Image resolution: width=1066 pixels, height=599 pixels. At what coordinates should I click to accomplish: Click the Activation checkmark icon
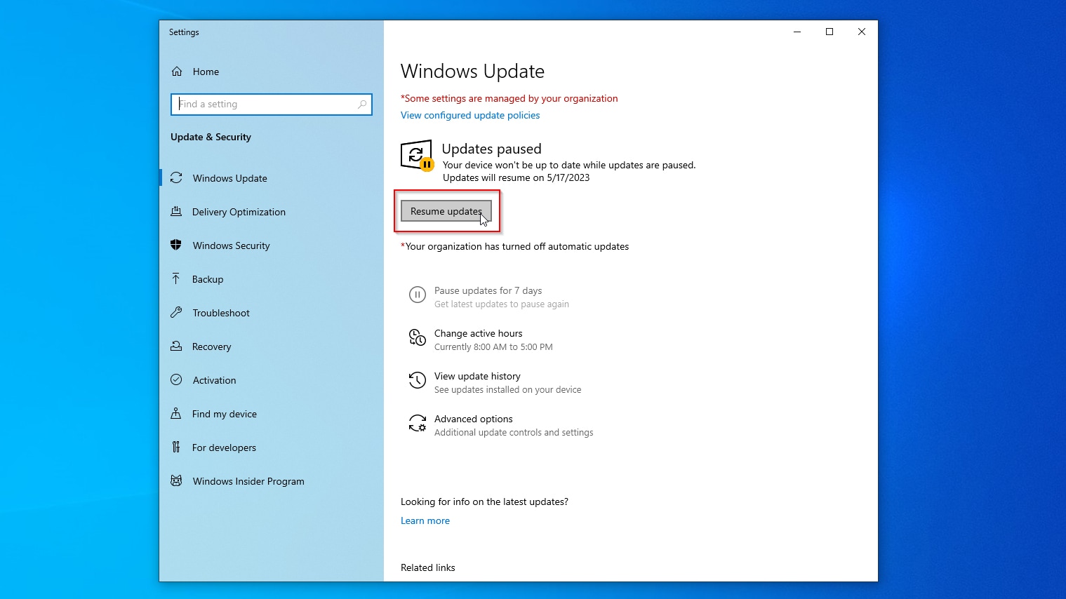(176, 380)
